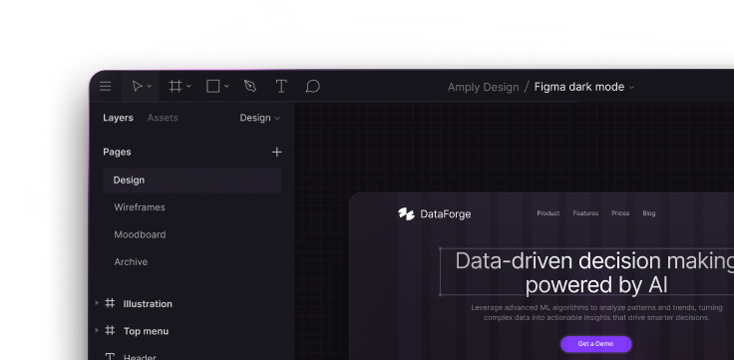
Task: Select the Design page
Action: [191, 180]
